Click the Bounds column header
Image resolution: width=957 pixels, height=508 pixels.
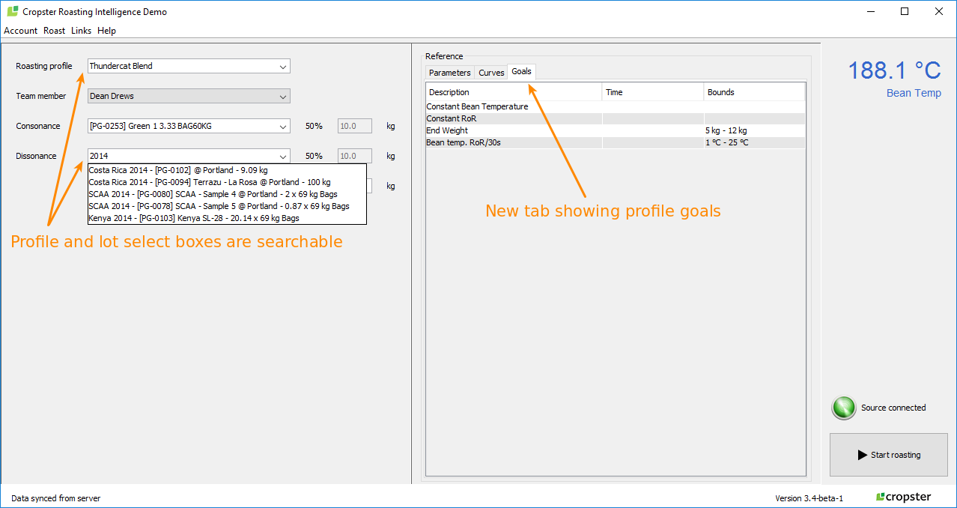click(x=754, y=92)
